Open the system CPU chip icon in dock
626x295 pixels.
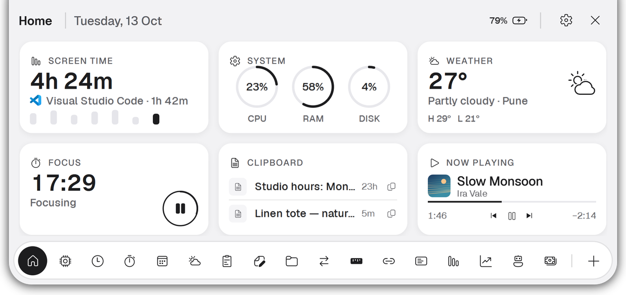[x=65, y=261]
